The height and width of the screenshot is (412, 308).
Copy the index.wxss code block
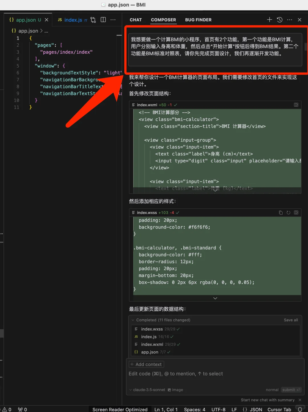pos(281,212)
